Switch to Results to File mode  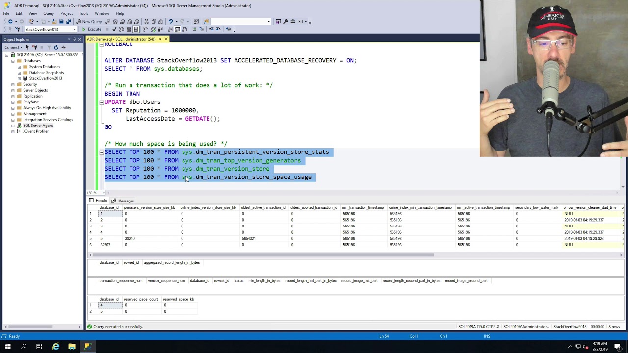coord(184,29)
